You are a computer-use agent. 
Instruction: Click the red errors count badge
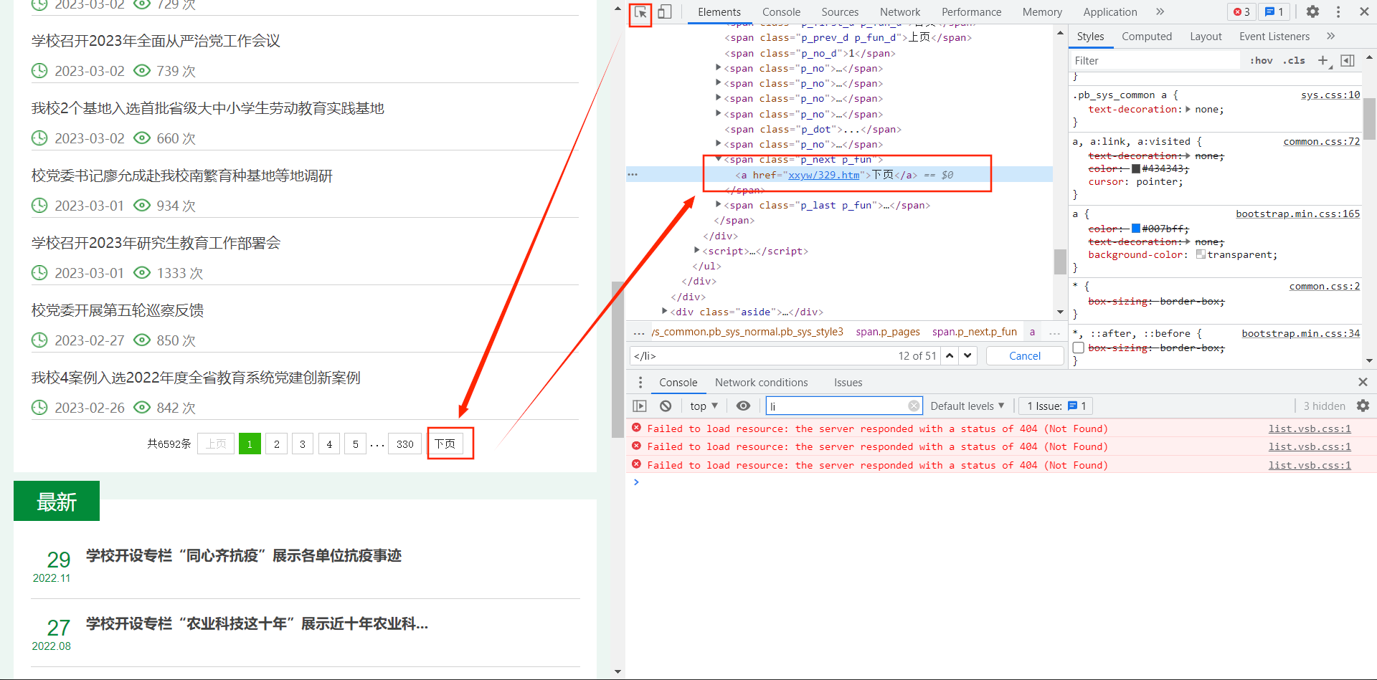click(1242, 12)
